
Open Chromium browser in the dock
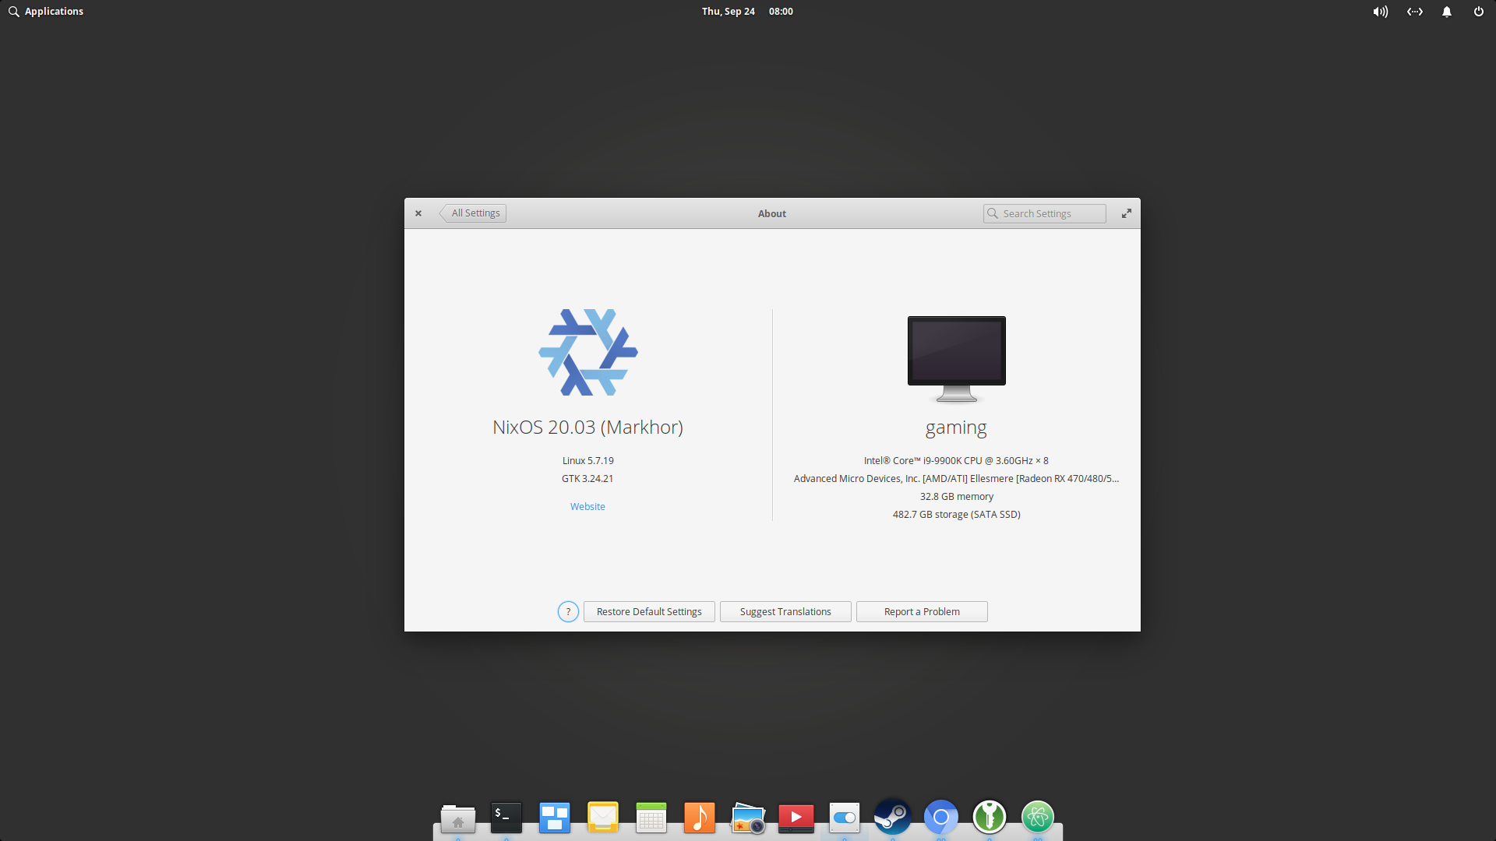click(941, 818)
